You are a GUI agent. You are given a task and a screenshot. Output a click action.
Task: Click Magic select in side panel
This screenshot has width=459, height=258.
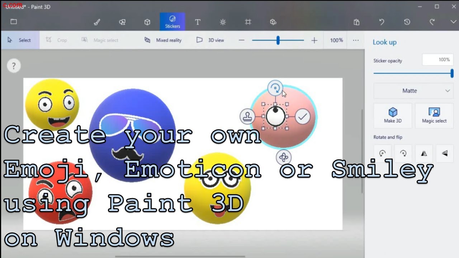[x=434, y=115]
